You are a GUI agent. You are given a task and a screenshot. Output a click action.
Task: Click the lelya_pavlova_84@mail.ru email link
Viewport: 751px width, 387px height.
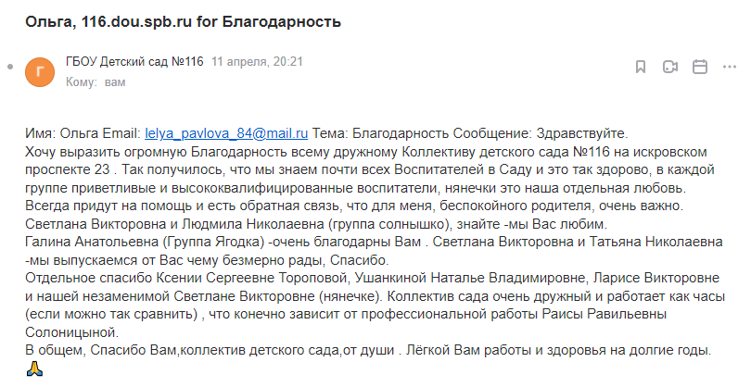226,133
